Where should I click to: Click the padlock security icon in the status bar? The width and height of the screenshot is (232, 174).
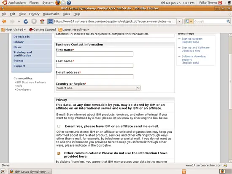point(225,166)
